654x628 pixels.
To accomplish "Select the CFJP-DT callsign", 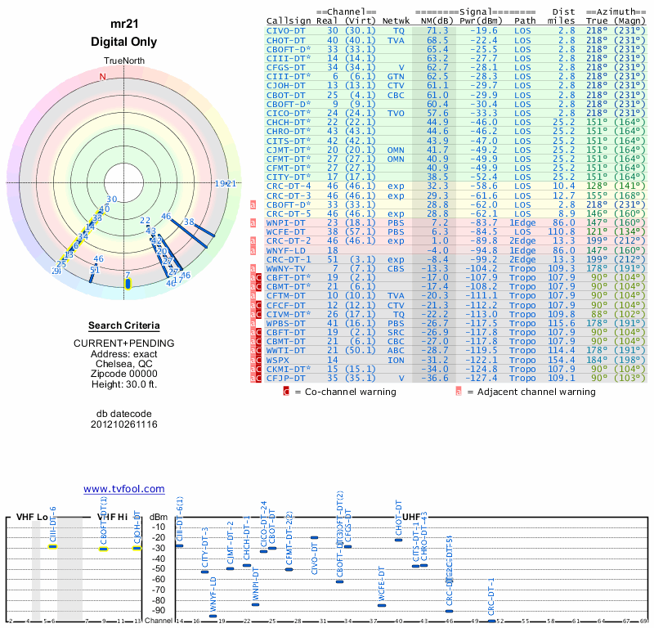I will point(285,378).
